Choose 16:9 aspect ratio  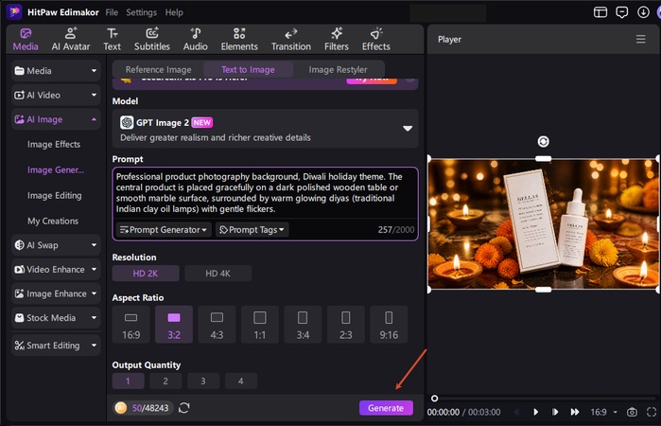click(x=131, y=325)
